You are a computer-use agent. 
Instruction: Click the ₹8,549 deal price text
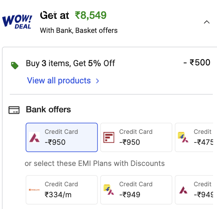coord(90,15)
